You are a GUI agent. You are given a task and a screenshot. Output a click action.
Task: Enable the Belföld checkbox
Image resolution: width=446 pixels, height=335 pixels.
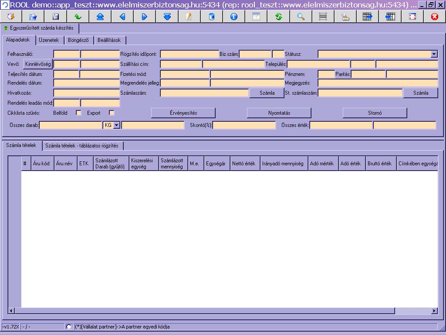(x=78, y=113)
